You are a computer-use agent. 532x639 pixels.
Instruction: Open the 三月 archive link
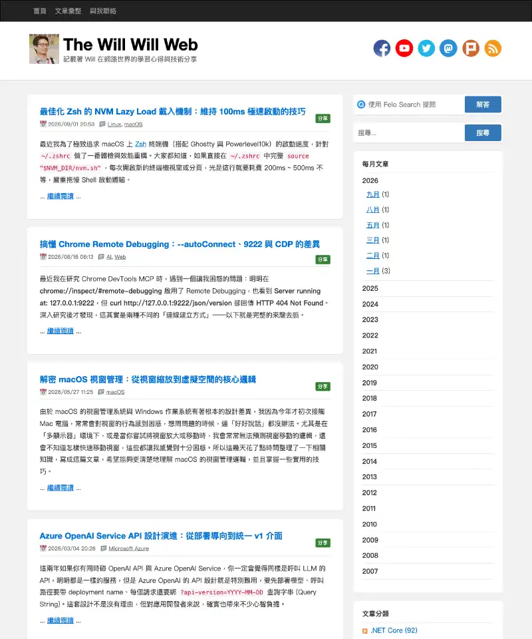coord(373,240)
